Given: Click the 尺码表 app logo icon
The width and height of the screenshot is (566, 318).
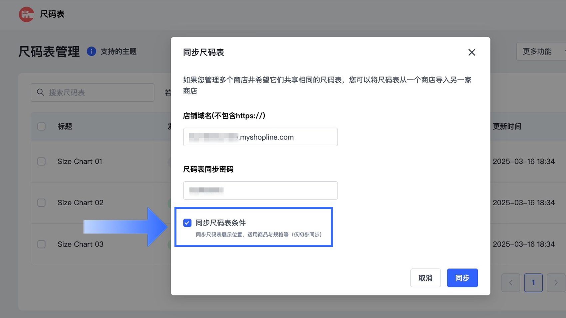Looking at the screenshot, I should [26, 14].
